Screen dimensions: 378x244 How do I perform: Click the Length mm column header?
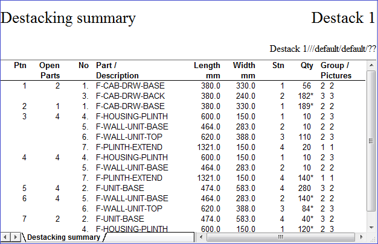click(x=207, y=70)
